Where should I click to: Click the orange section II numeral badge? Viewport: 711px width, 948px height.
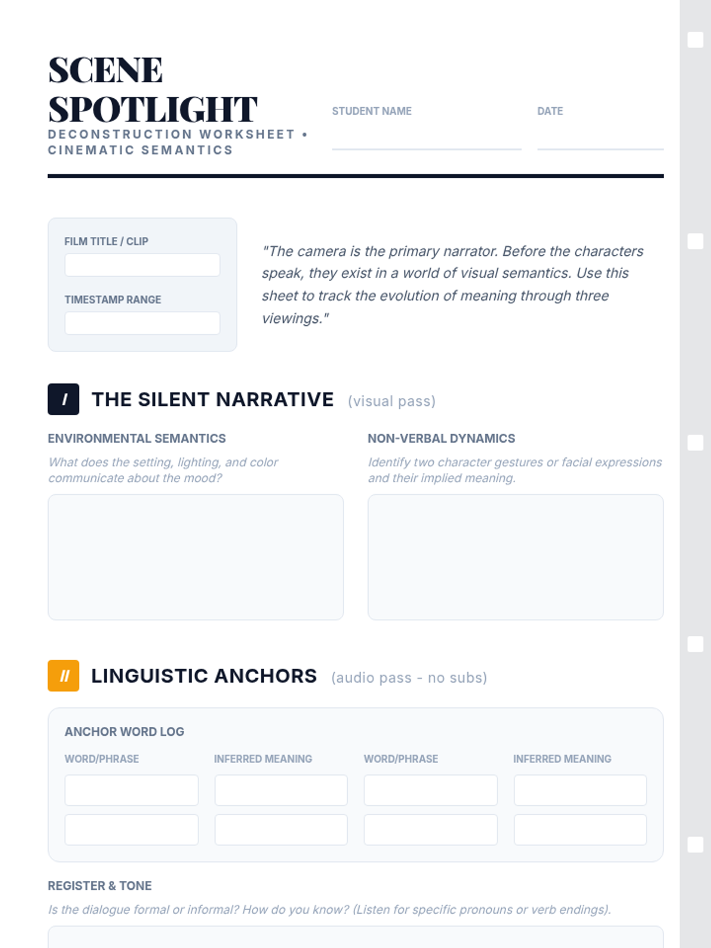(63, 676)
